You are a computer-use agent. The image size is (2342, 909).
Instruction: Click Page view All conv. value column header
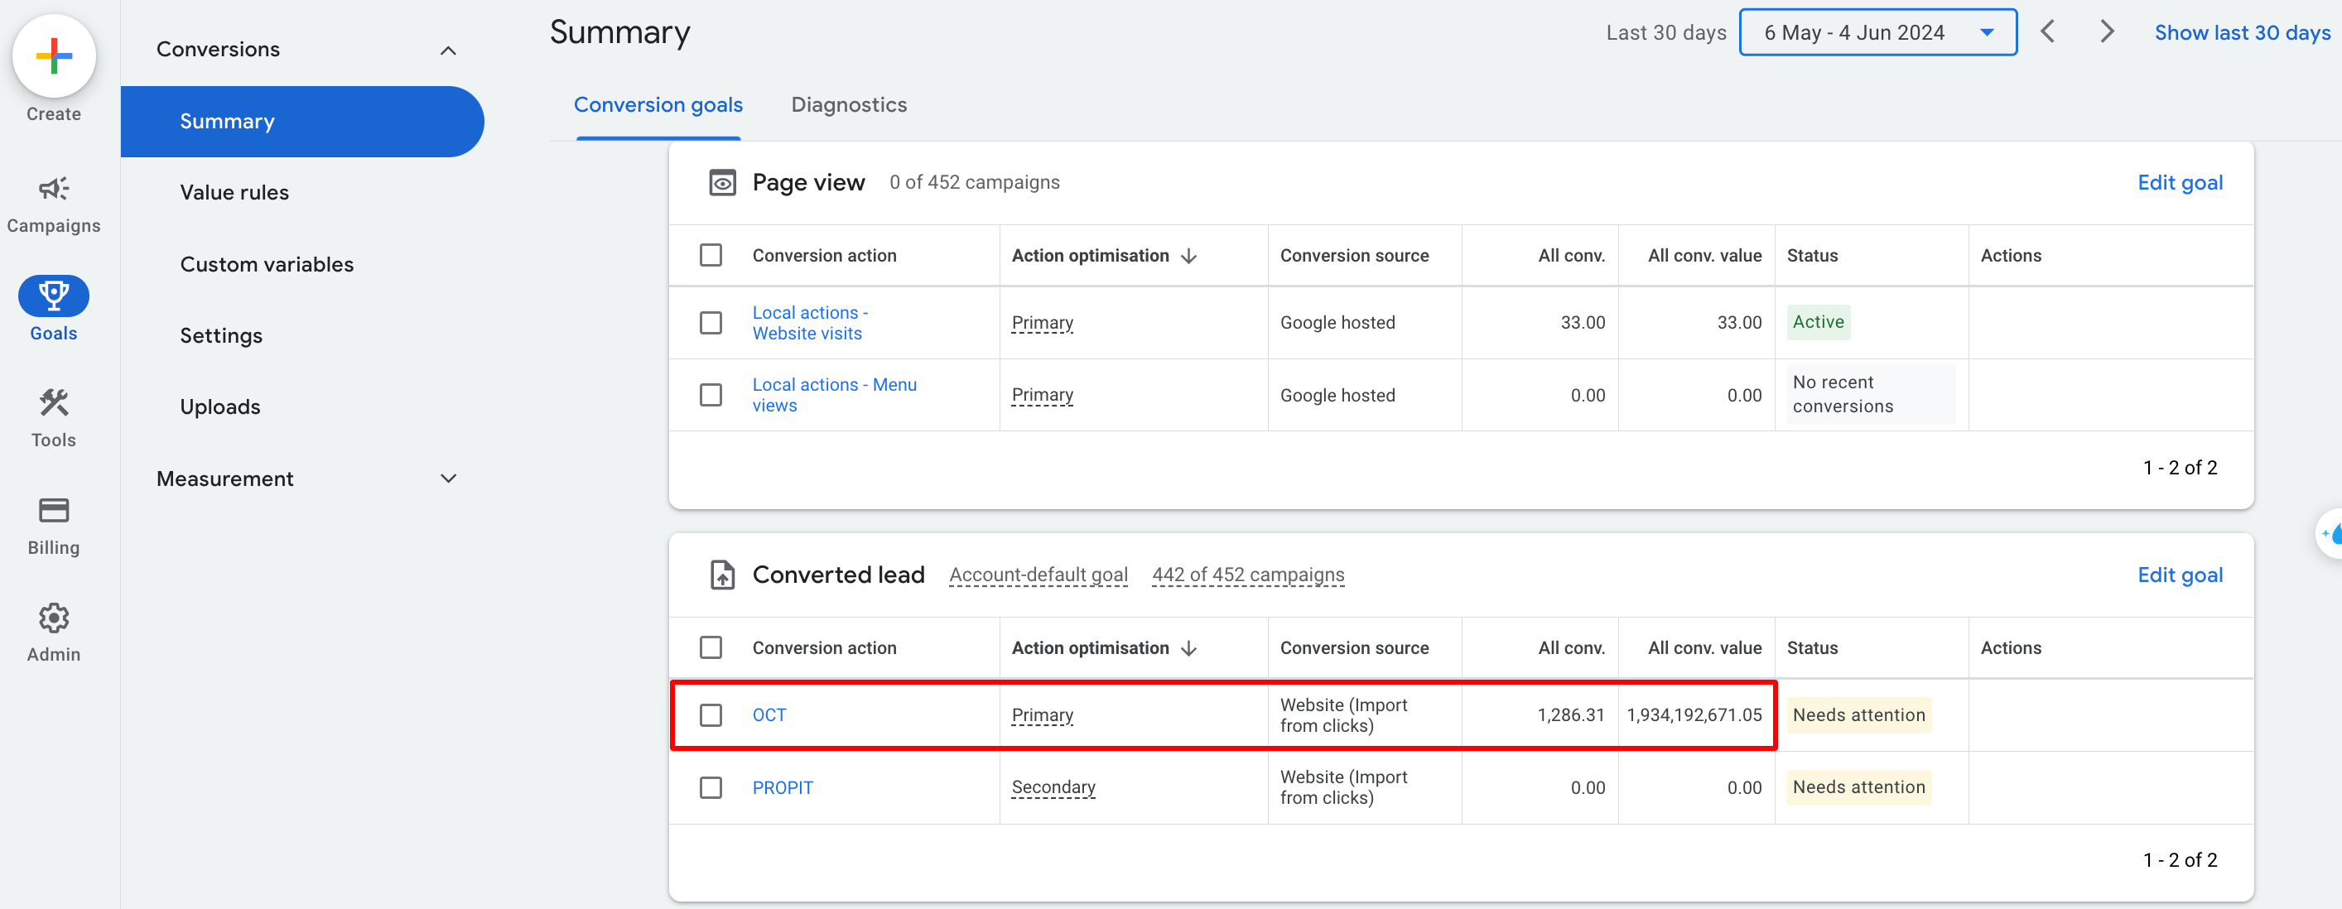[x=1703, y=257]
